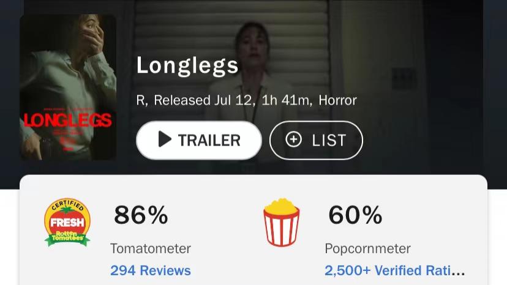Select the 60% Popcornmeter score
The image size is (507, 285).
tap(355, 215)
